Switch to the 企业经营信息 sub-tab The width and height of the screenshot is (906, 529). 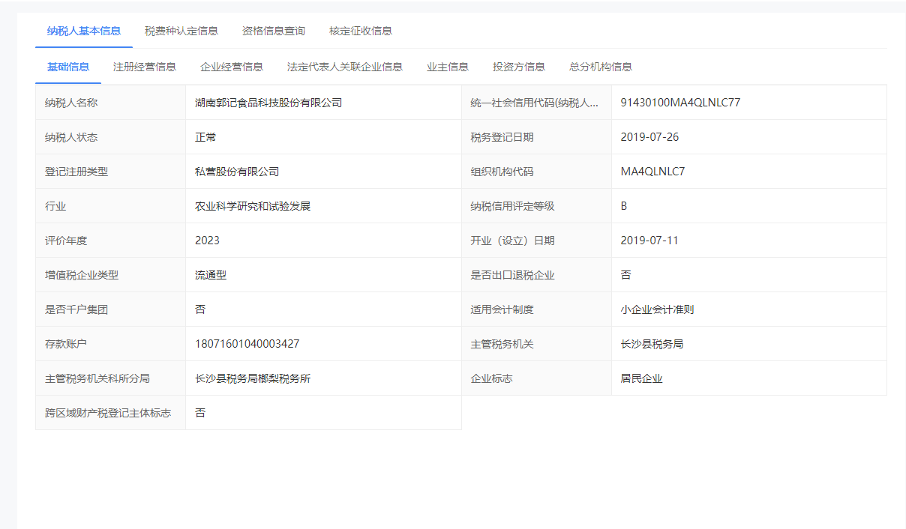coord(231,67)
